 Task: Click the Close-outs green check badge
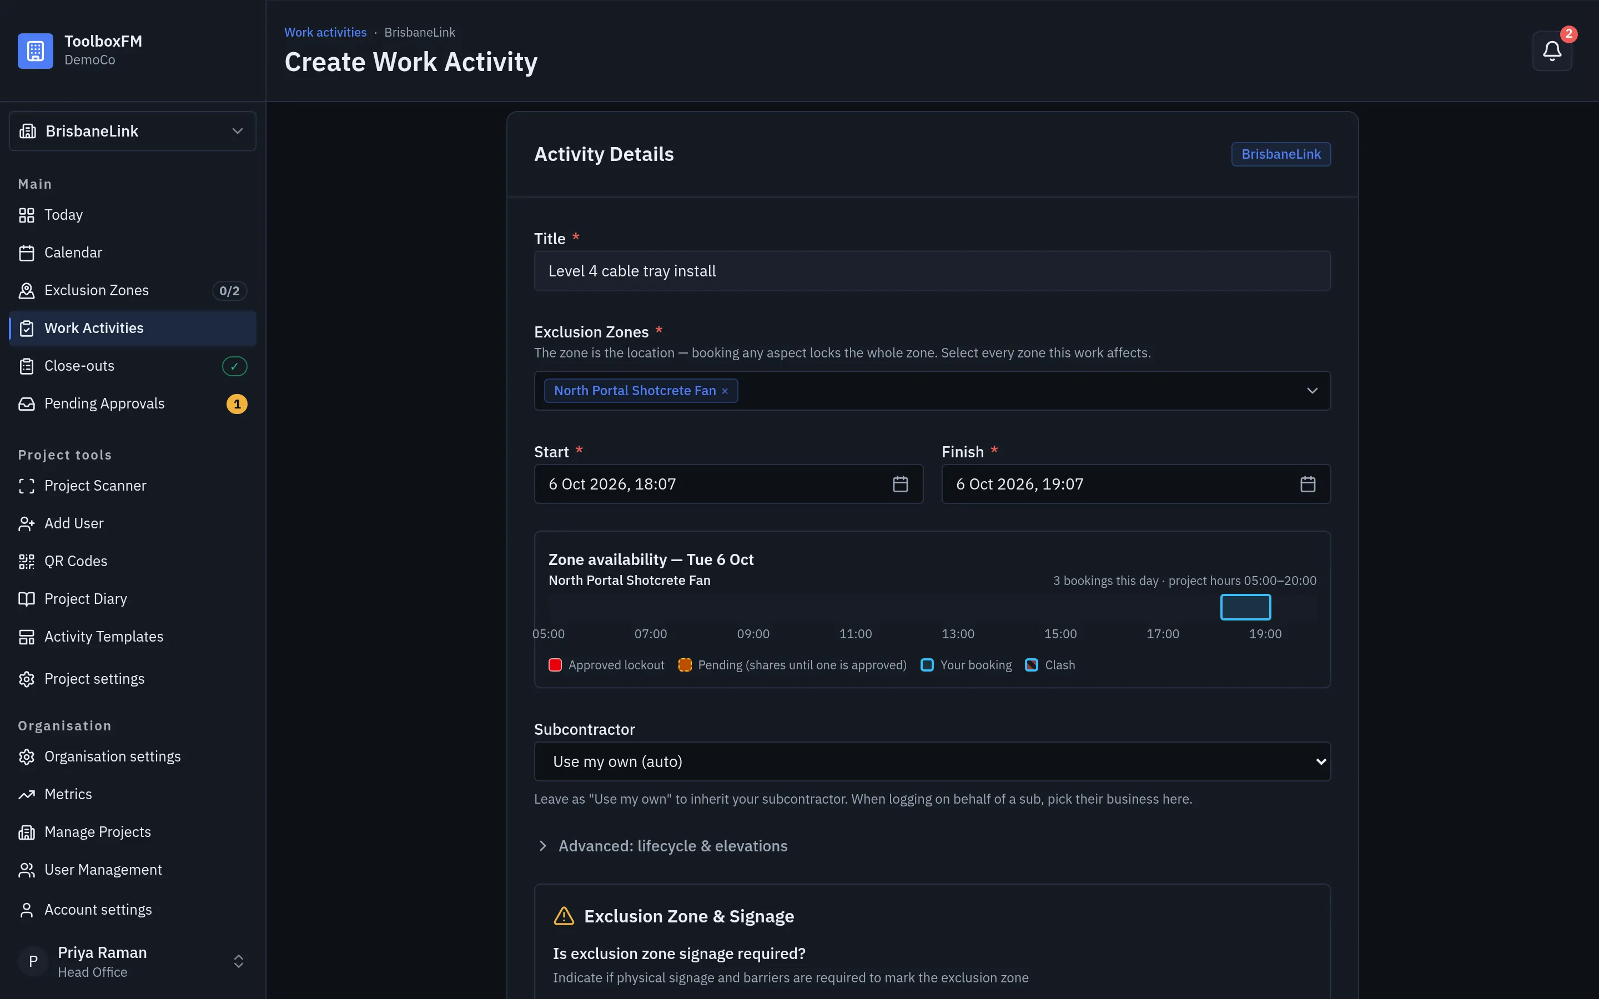234,366
